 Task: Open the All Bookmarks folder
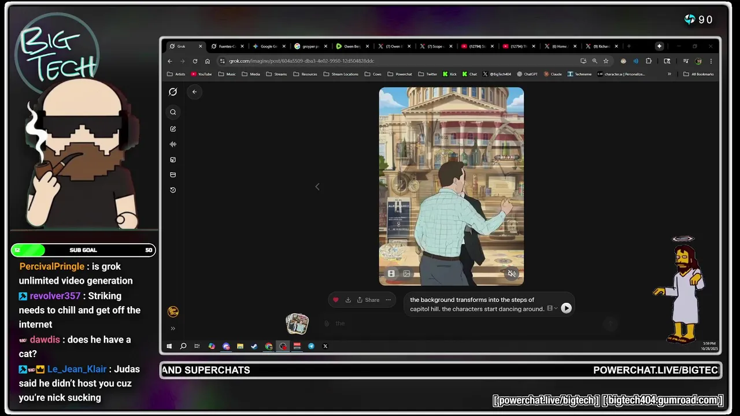point(698,74)
